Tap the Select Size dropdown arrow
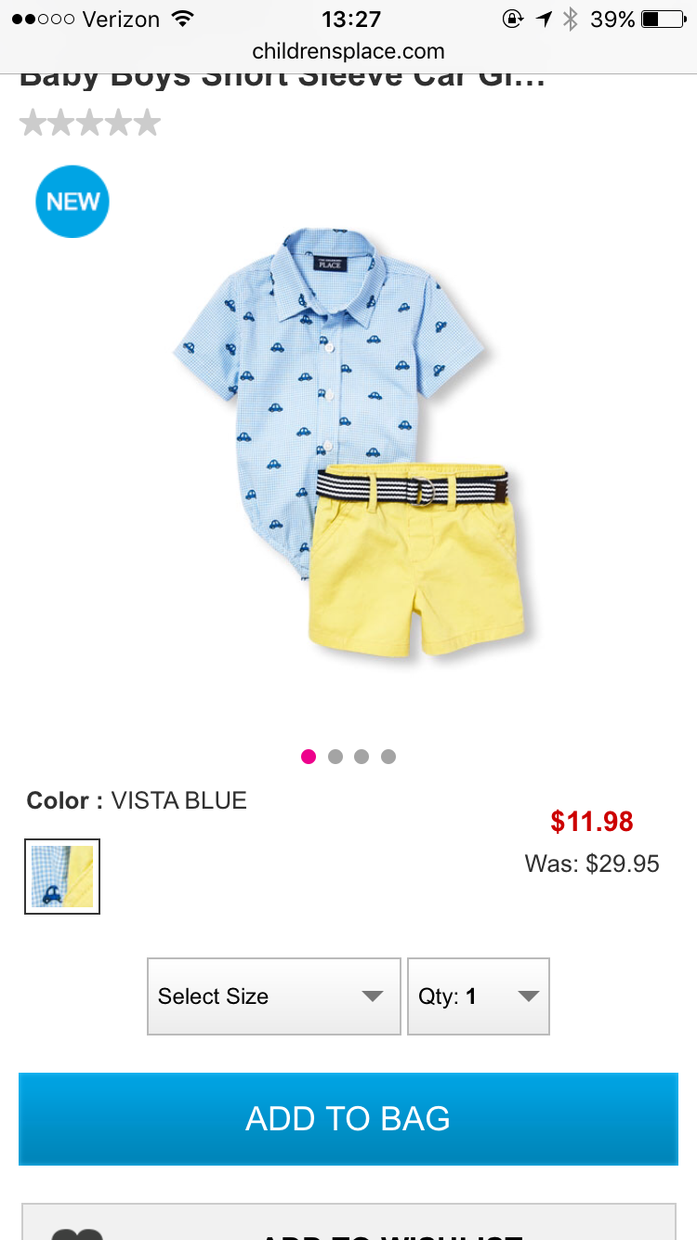Image resolution: width=697 pixels, height=1240 pixels. tap(373, 996)
